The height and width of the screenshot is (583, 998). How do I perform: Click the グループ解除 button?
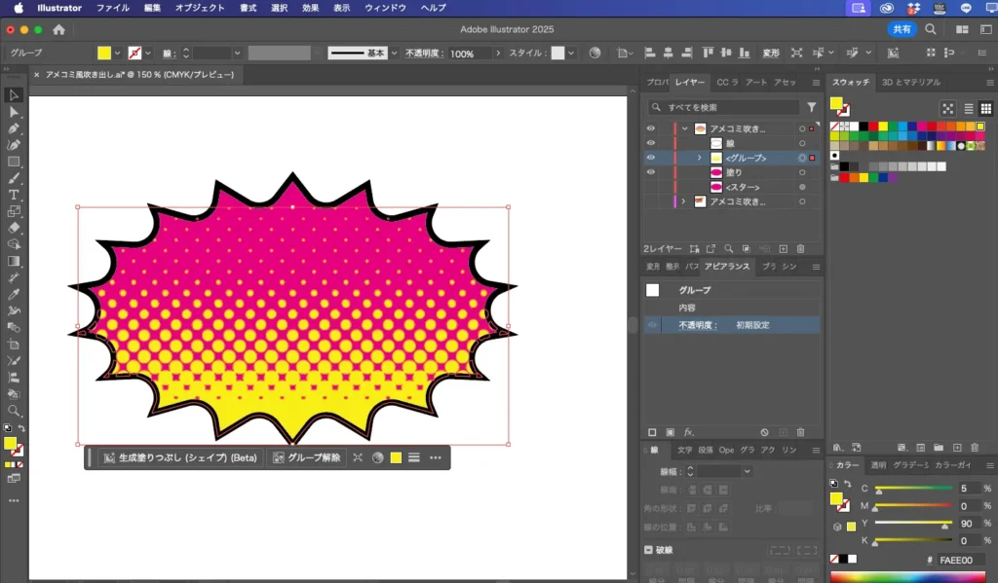pyautogui.click(x=307, y=457)
